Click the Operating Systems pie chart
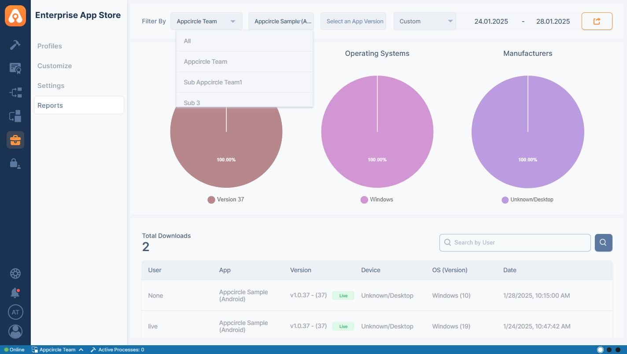Image resolution: width=627 pixels, height=354 pixels. tap(377, 132)
